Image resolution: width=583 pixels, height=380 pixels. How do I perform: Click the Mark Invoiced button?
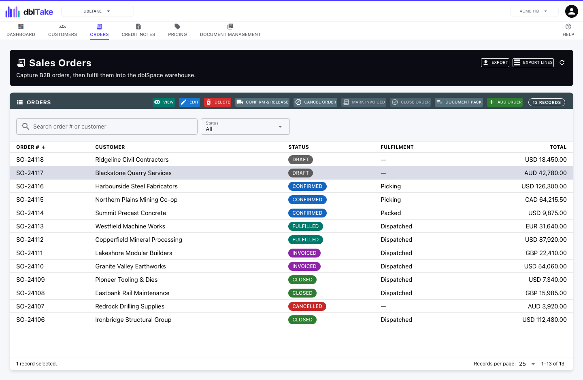click(x=364, y=102)
